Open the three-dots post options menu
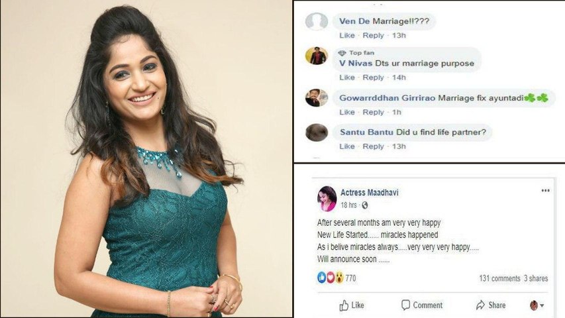 point(545,190)
